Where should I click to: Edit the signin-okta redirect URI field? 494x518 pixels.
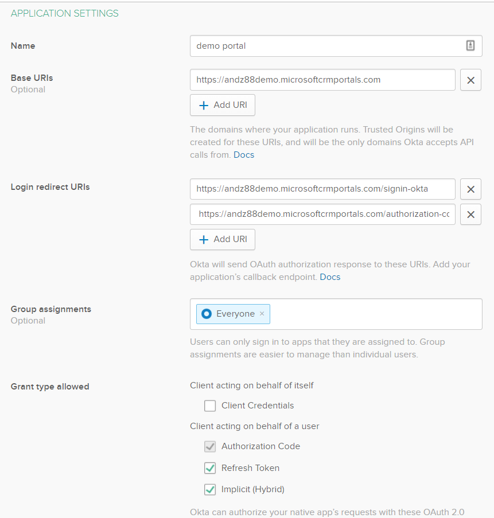pyautogui.click(x=322, y=189)
